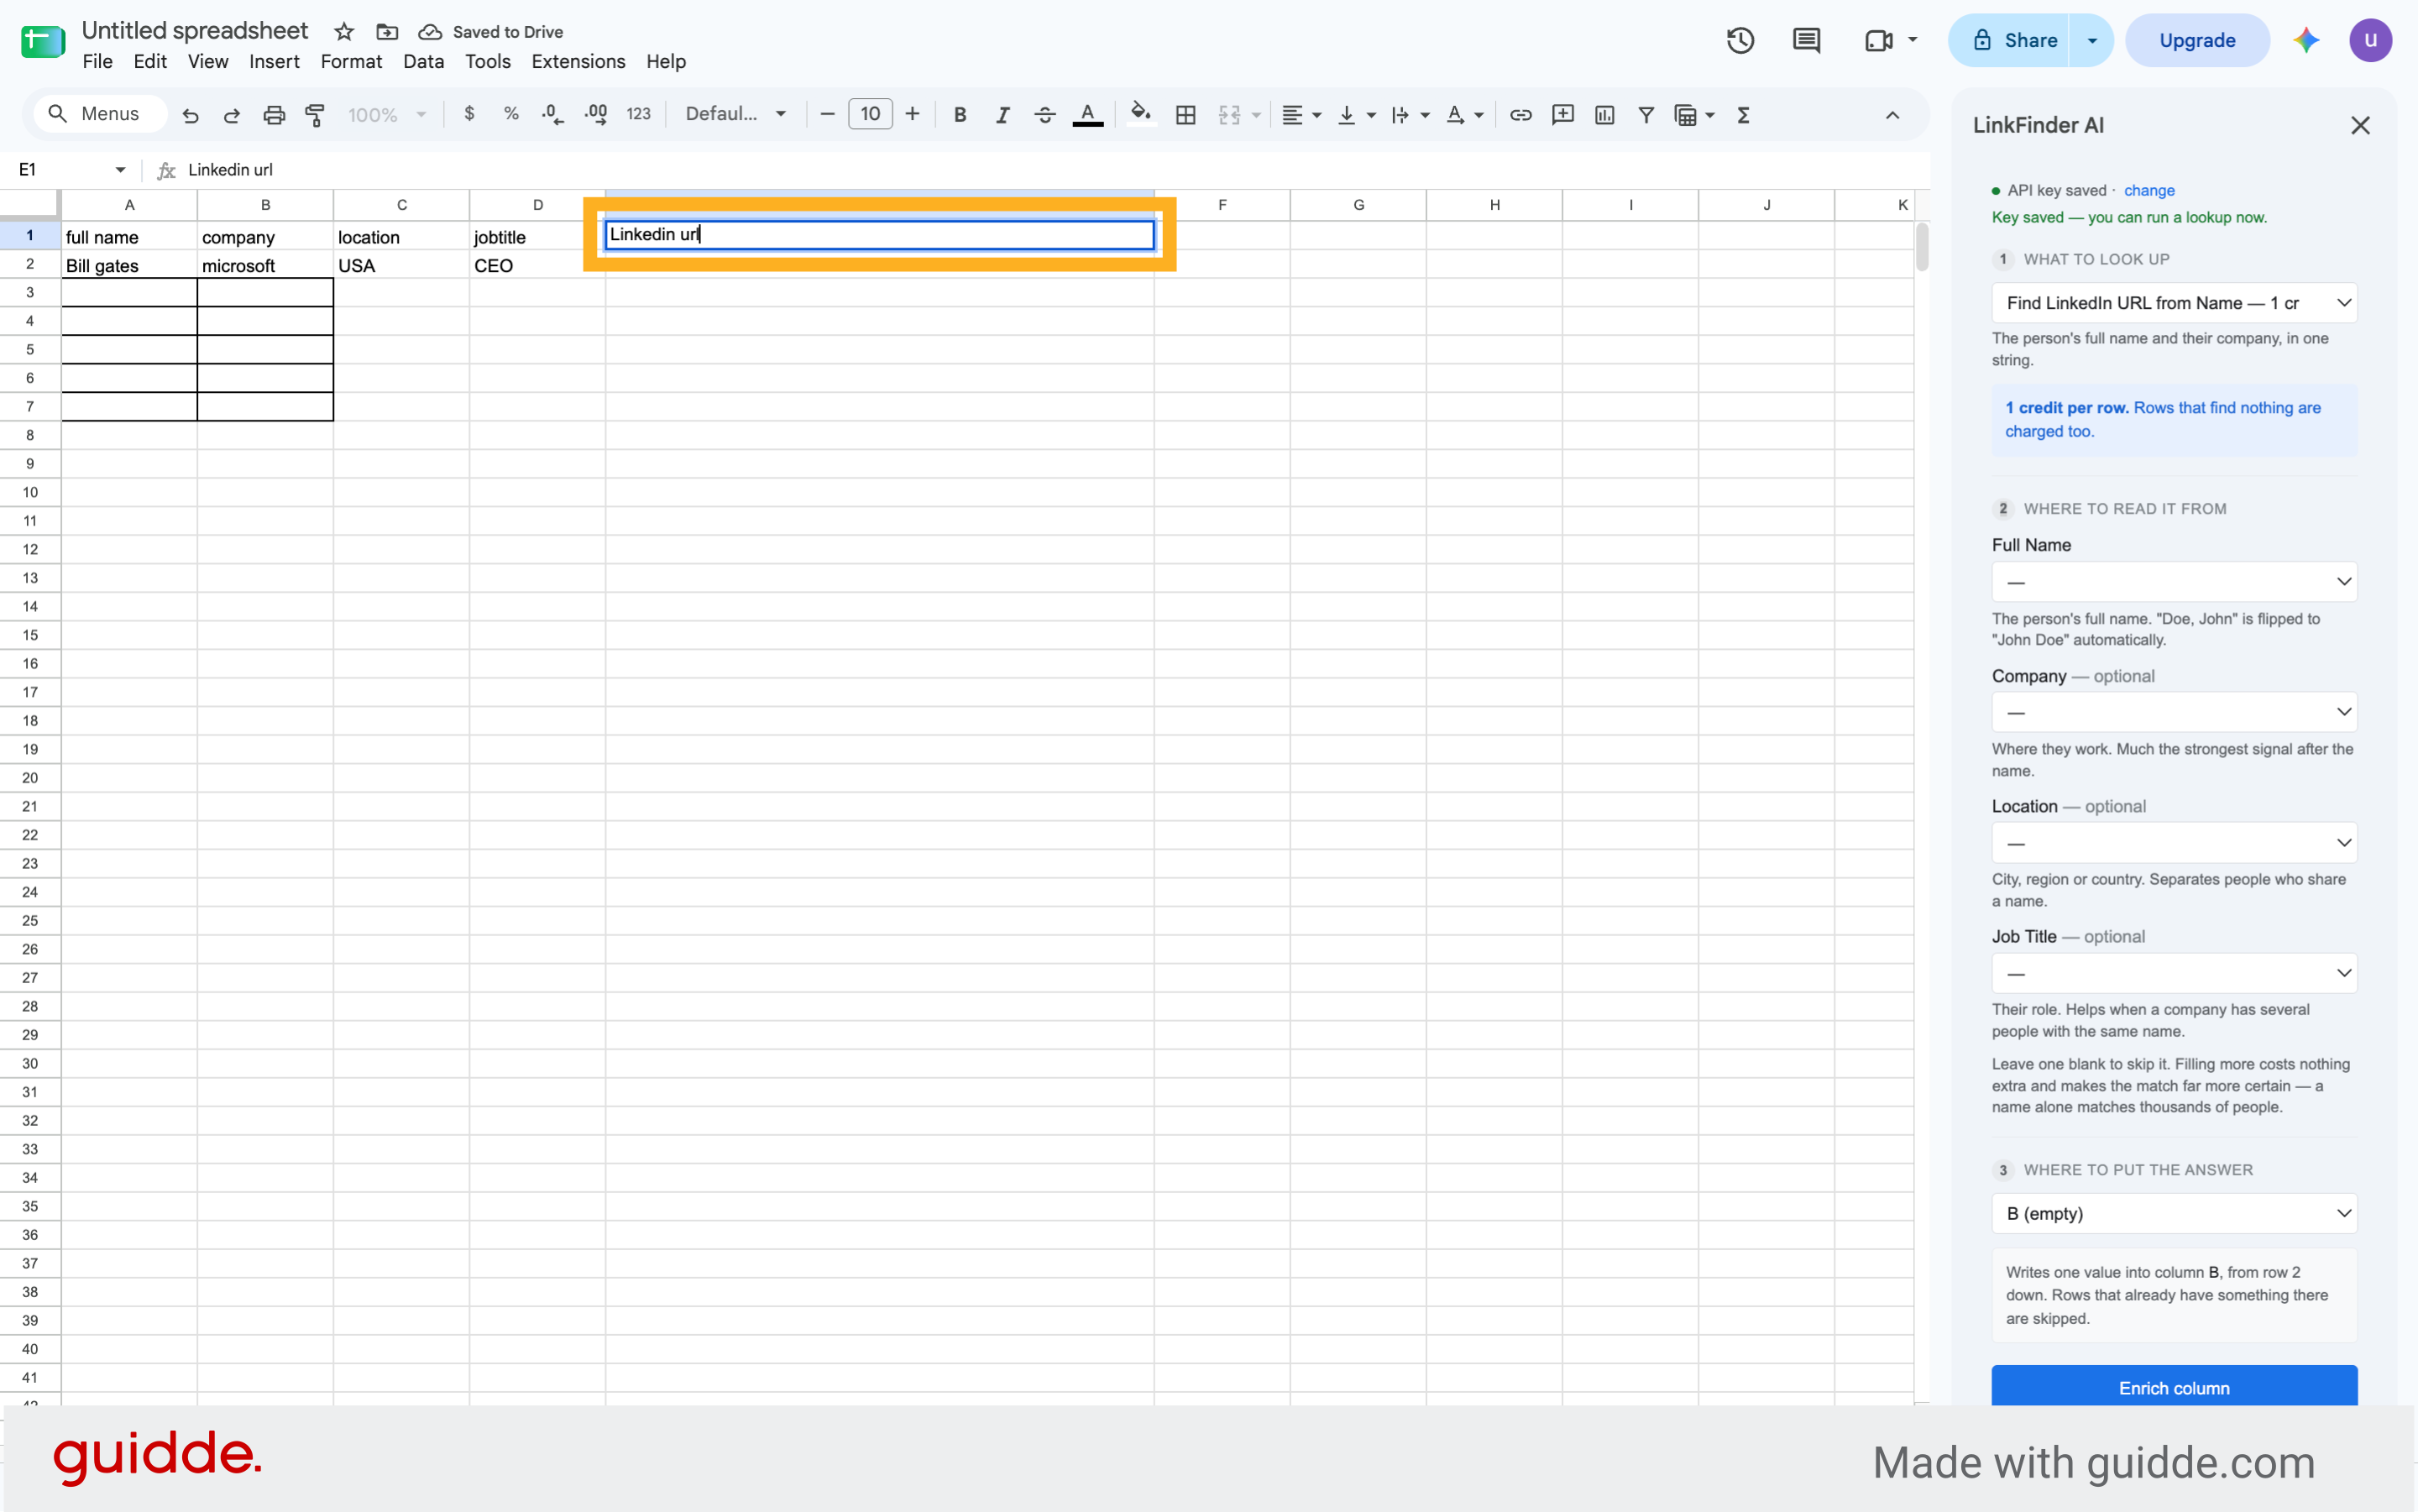Star the Untitled spreadsheet
This screenshot has width=2418, height=1512.
344,32
